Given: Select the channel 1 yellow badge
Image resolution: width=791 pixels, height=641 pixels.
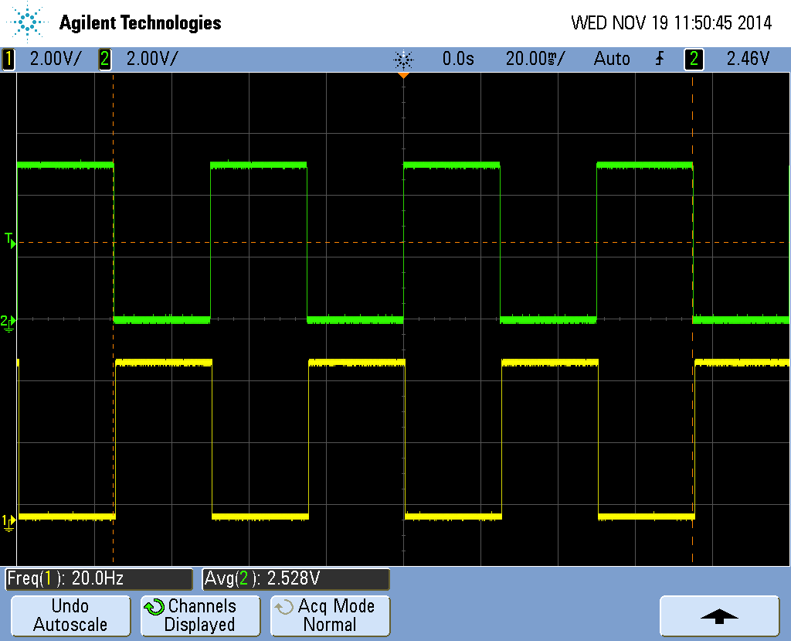Looking at the screenshot, I should click(x=8, y=59).
